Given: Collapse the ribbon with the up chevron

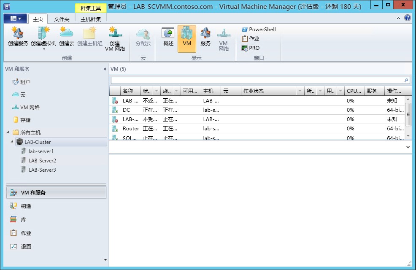Looking at the screenshot, I should (x=398, y=18).
